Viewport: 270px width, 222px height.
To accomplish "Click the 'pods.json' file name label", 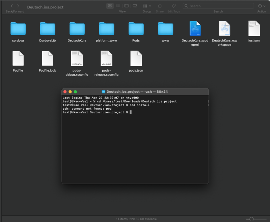I will pos(136,71).
